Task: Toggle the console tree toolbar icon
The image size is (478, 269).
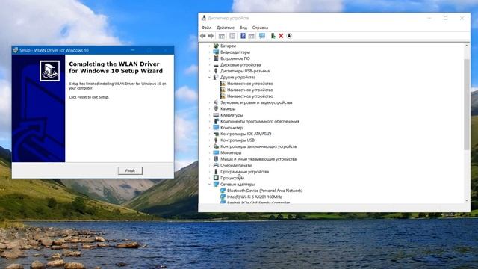Action: 222,36
